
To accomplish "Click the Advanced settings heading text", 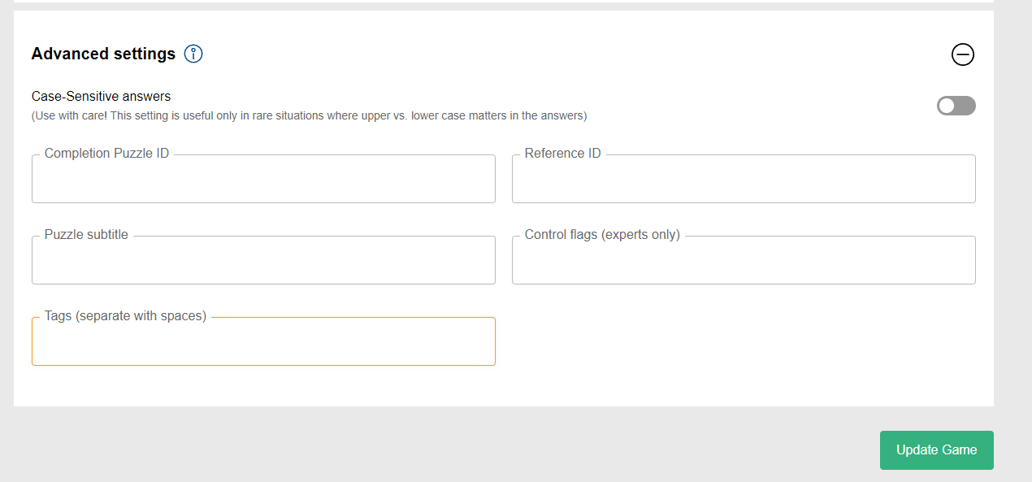I will (x=103, y=54).
